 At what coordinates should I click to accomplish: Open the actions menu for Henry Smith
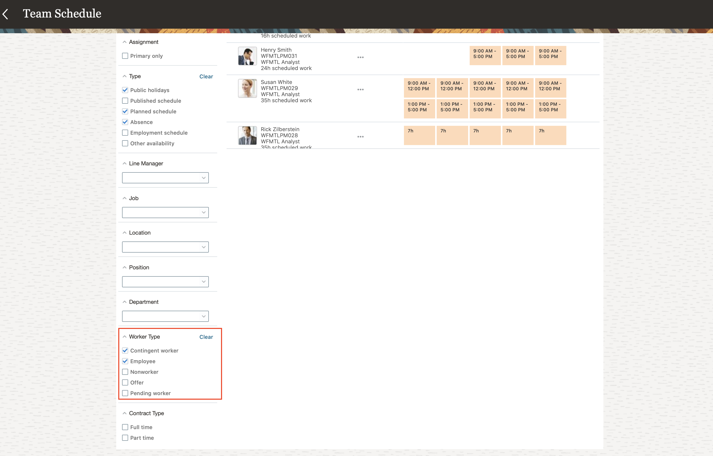pos(360,57)
